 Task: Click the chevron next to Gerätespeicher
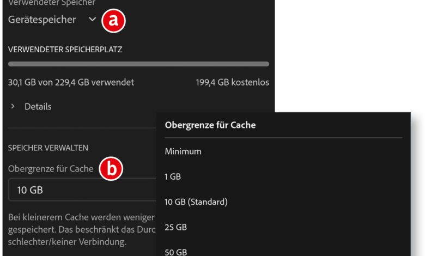pyautogui.click(x=92, y=20)
